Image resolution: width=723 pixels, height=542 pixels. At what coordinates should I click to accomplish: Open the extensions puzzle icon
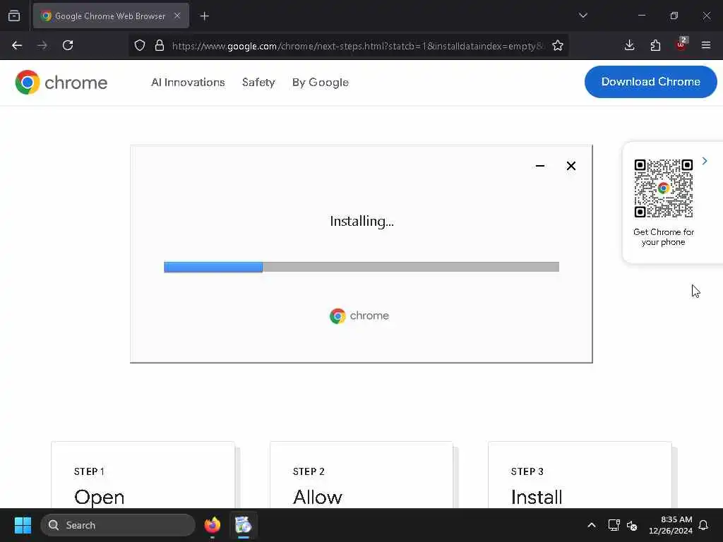point(655,45)
